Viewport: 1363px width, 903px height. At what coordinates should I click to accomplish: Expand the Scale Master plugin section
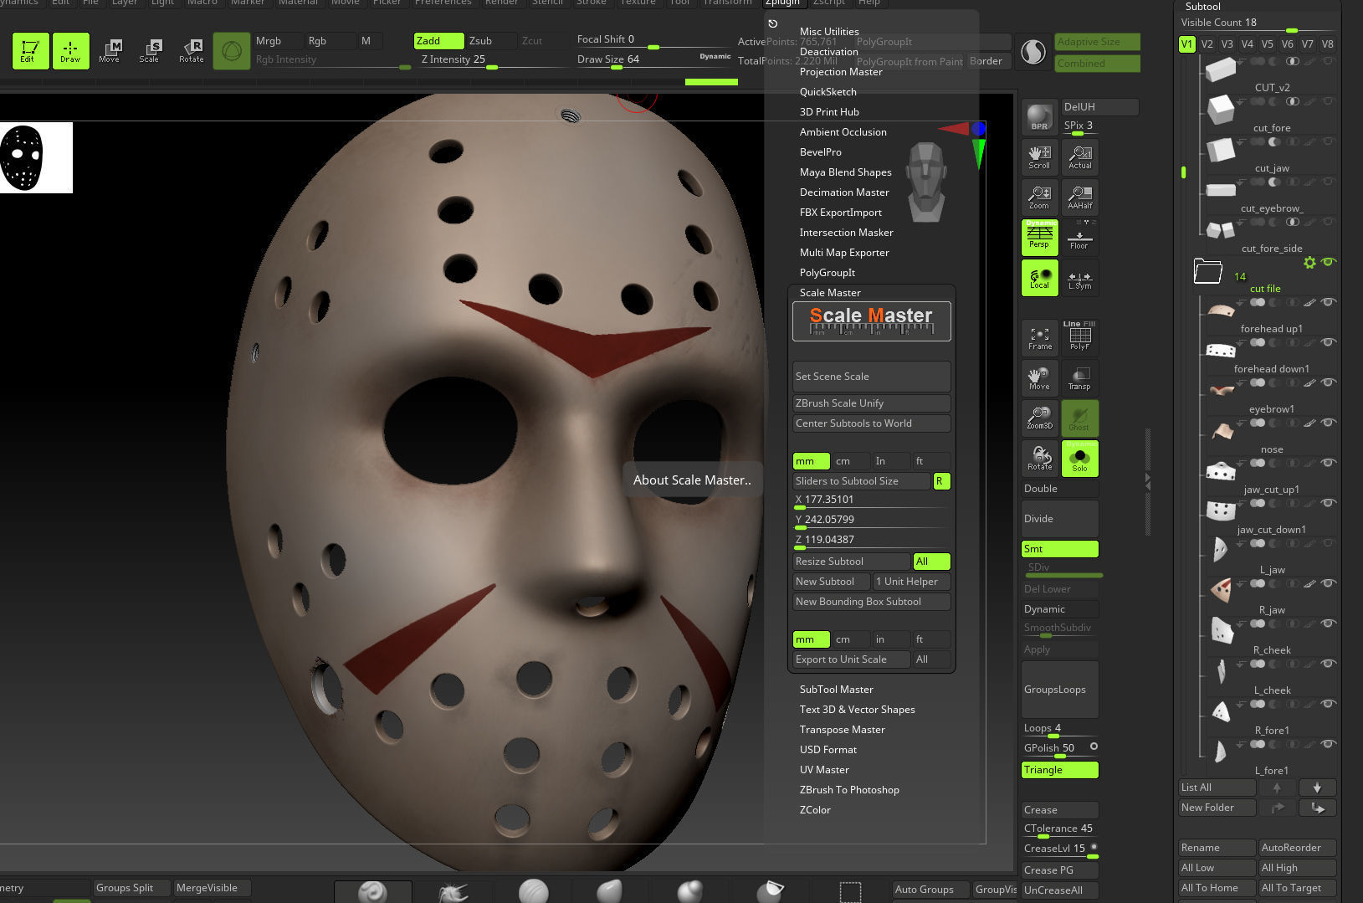click(x=830, y=293)
